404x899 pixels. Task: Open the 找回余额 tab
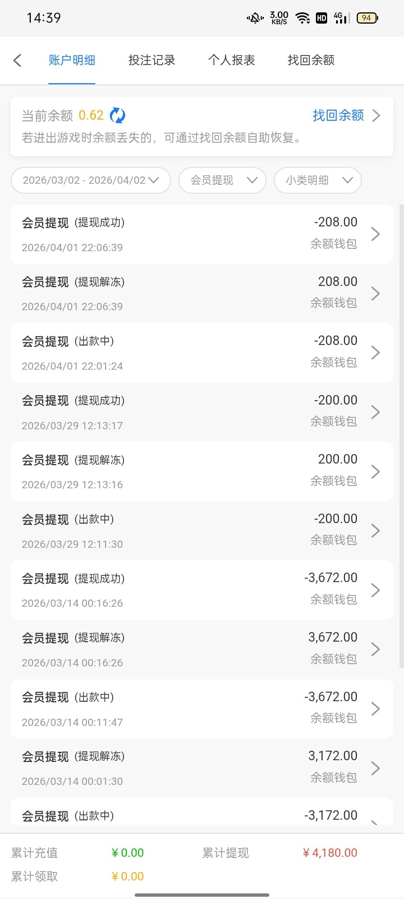pos(311,60)
